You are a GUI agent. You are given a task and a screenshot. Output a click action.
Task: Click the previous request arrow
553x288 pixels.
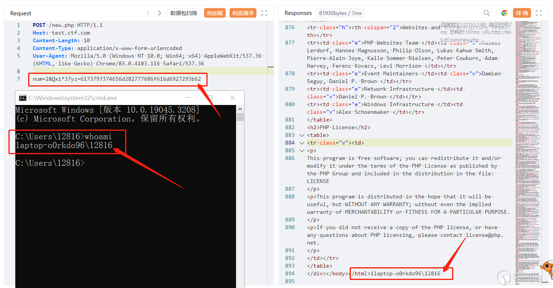(x=148, y=13)
